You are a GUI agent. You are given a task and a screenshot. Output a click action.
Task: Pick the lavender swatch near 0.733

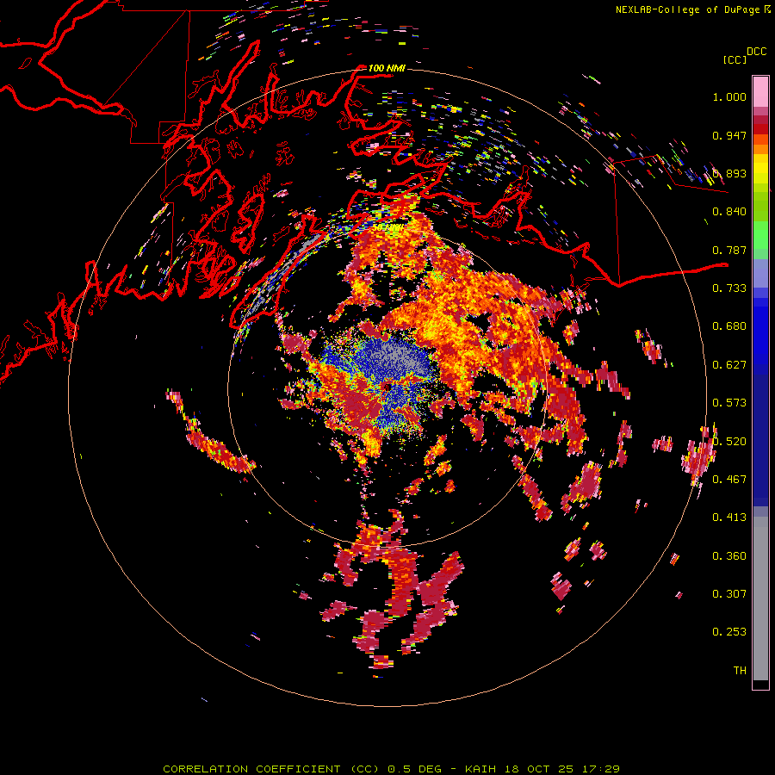click(x=760, y=273)
